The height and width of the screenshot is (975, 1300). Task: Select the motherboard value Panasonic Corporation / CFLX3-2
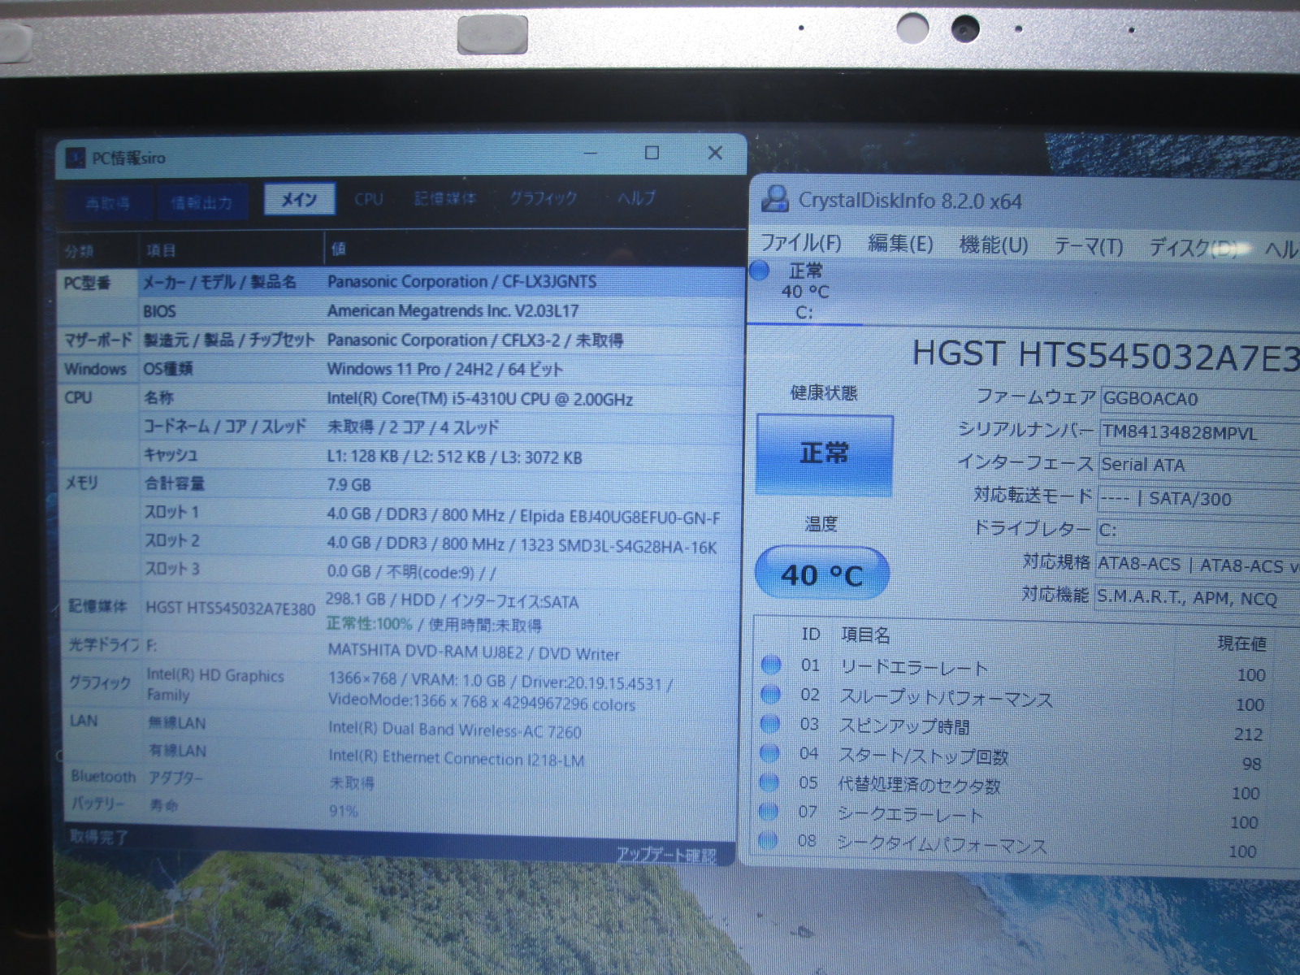tap(475, 340)
